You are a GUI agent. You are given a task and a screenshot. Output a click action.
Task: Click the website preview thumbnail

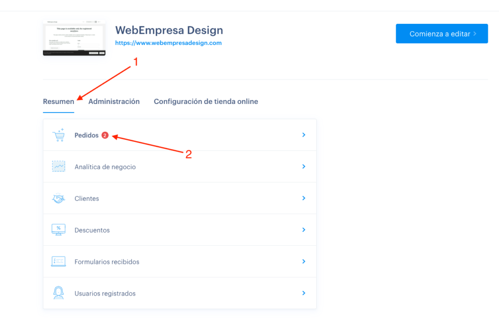[74, 38]
